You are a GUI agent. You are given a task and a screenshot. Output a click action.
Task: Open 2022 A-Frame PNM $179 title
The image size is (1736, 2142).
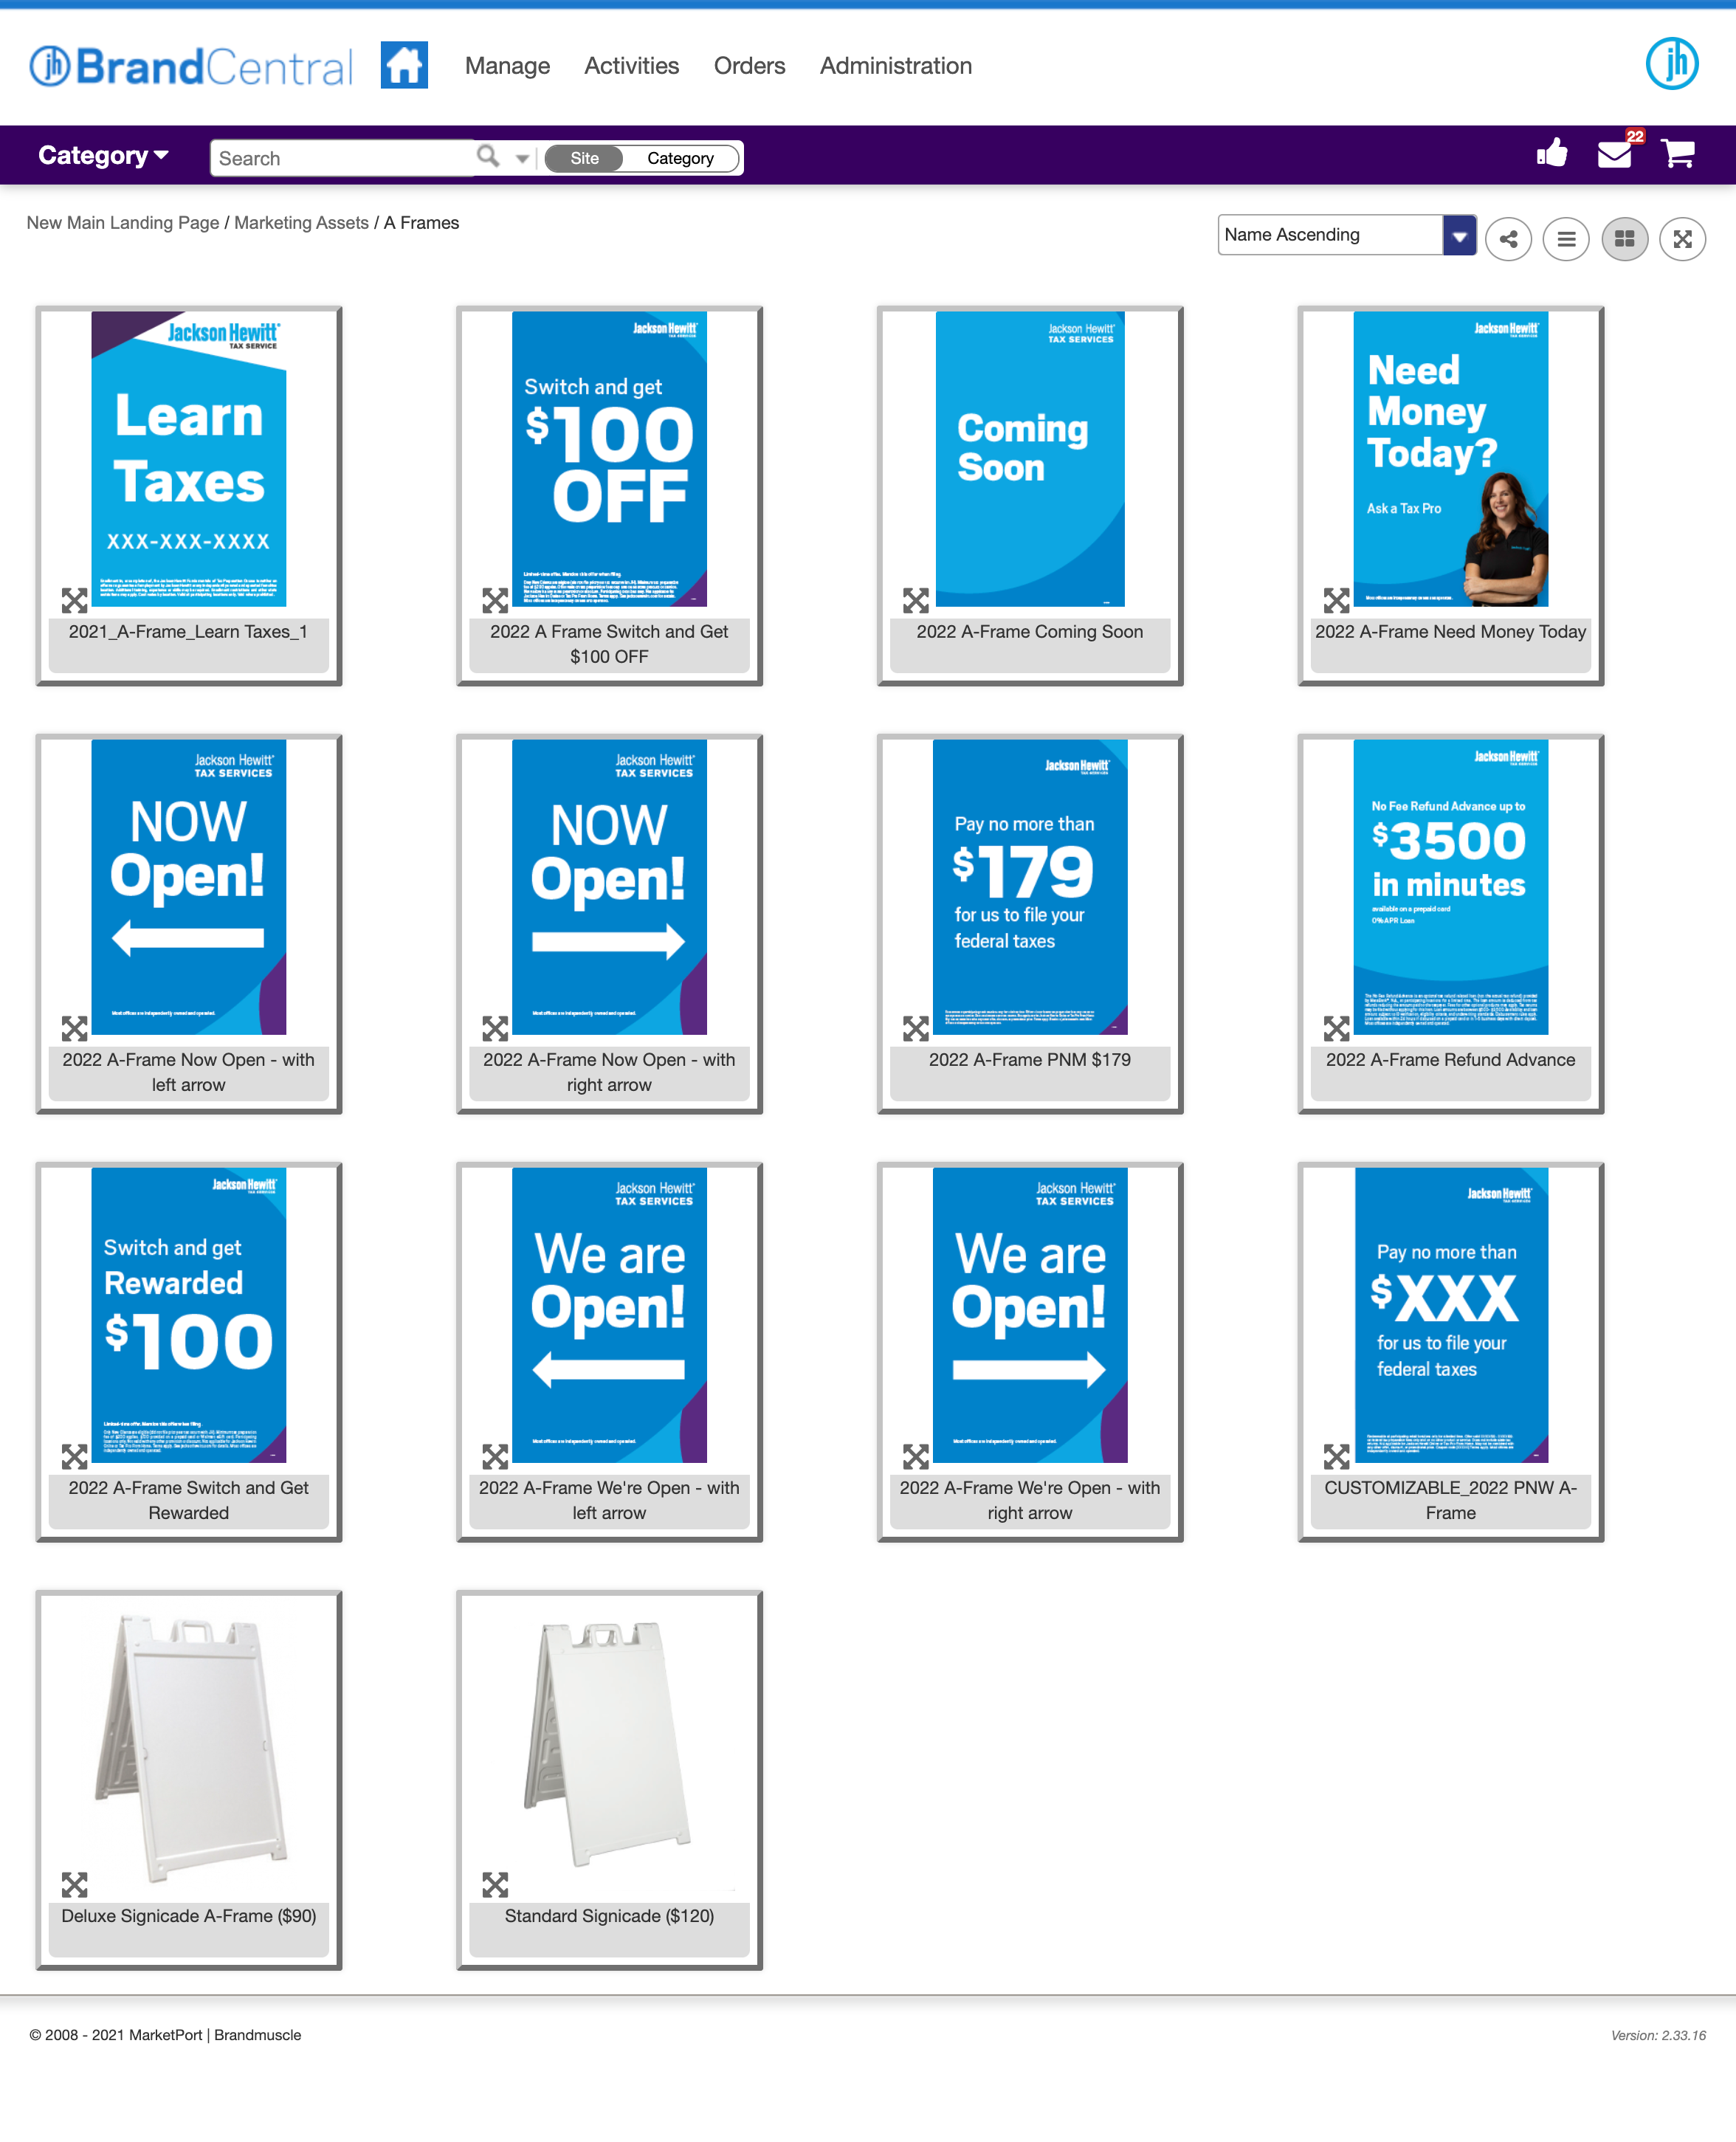[x=1029, y=1060]
